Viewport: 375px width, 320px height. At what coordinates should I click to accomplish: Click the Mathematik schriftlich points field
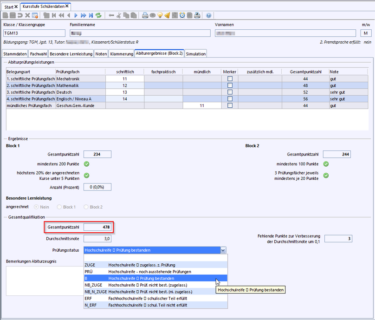125,86
